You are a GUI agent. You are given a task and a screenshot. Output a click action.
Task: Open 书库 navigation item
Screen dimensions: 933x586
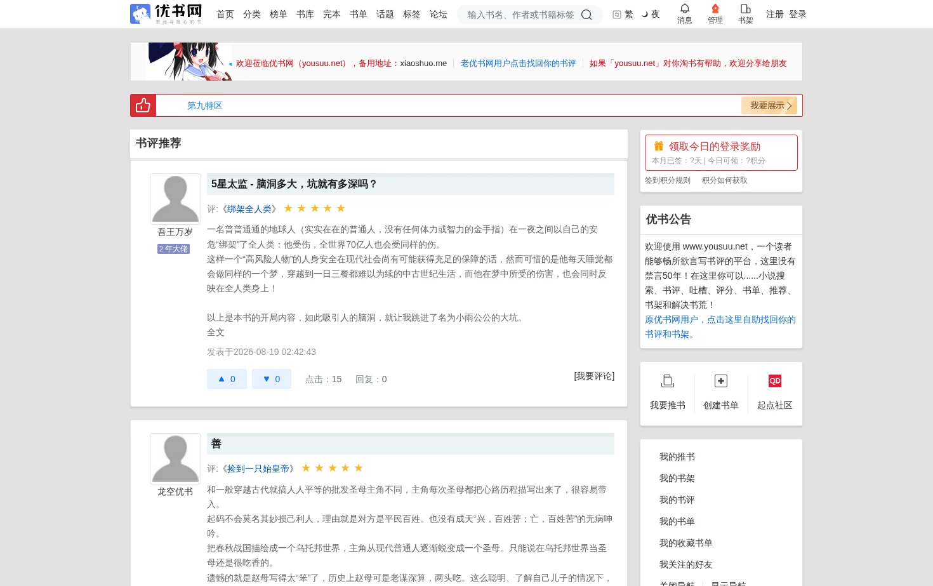click(305, 14)
